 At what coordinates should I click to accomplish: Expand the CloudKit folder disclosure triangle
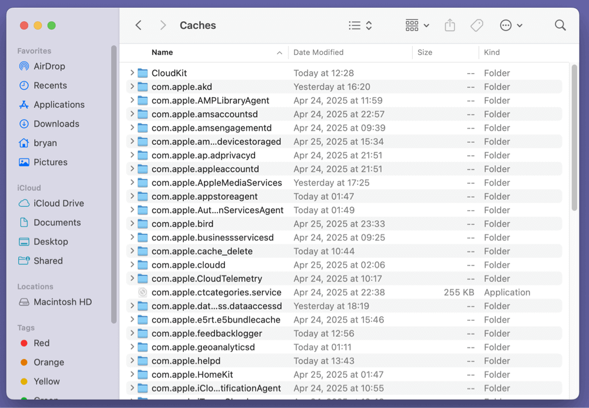pyautogui.click(x=131, y=73)
